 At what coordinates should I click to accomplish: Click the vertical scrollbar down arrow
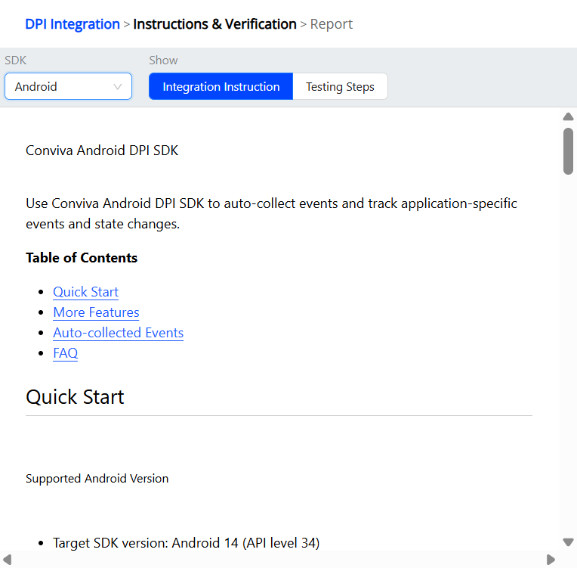(x=568, y=542)
